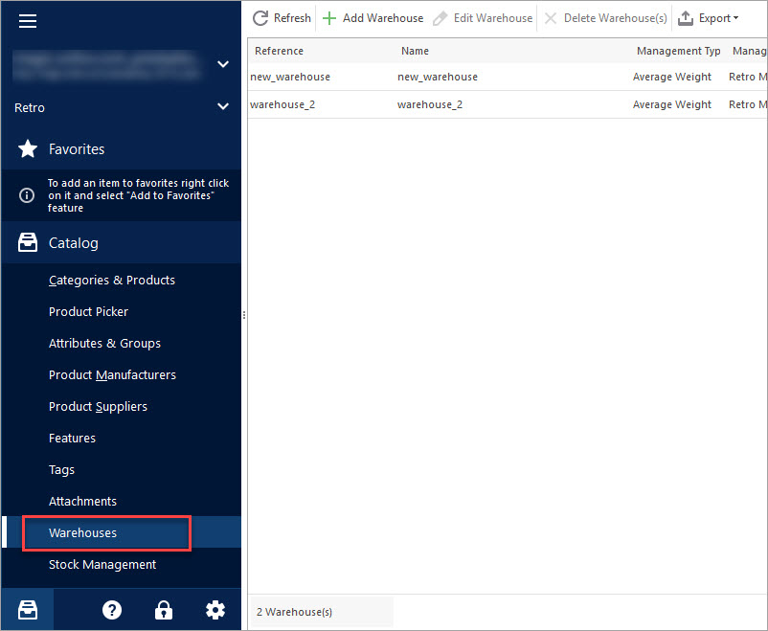Click the Refresh button label

pyautogui.click(x=292, y=18)
